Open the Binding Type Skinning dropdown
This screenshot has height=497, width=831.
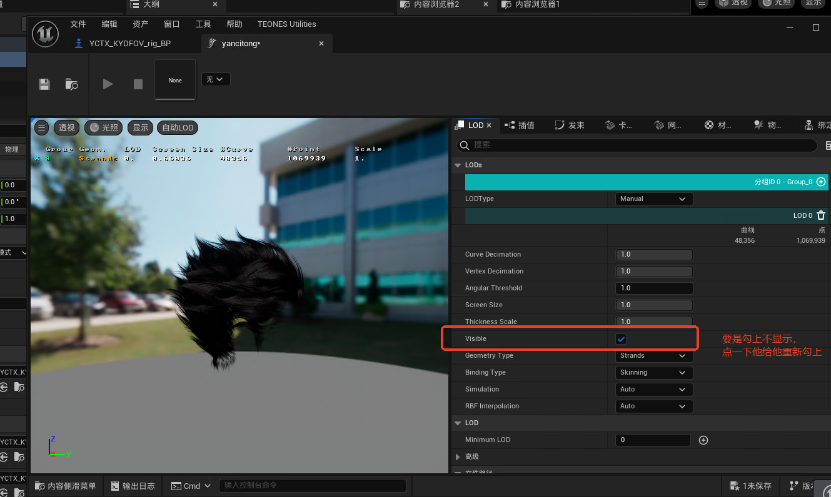[653, 373]
